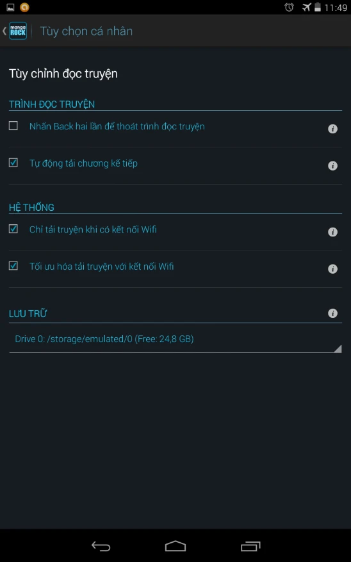The image size is (351, 562).
Task: Open recent apps from navigation bar
Action: click(x=250, y=546)
